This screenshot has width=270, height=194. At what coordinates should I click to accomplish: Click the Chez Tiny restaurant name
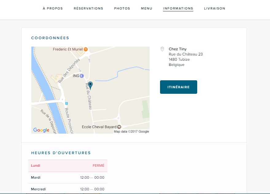tap(178, 49)
